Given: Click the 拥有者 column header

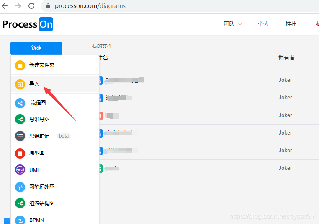Looking at the screenshot, I should [x=286, y=58].
